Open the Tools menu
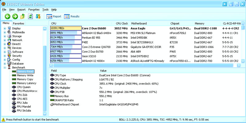246x123 pixels. pos(46,10)
